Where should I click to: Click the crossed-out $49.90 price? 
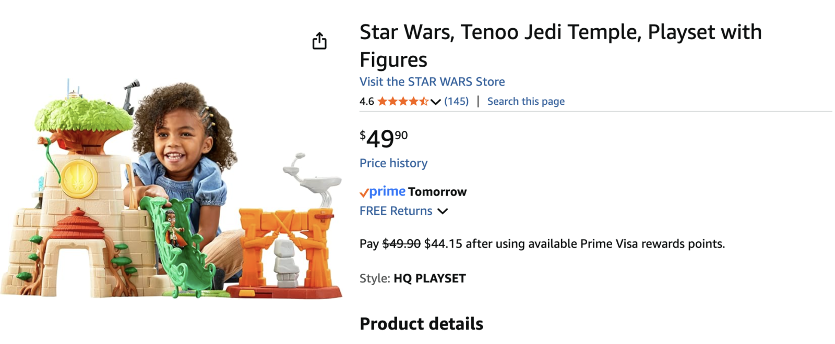pyautogui.click(x=401, y=244)
